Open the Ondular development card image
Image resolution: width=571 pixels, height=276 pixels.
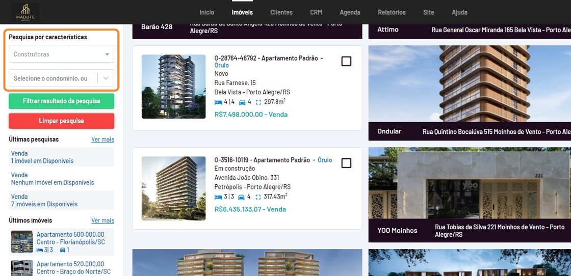[x=469, y=84]
